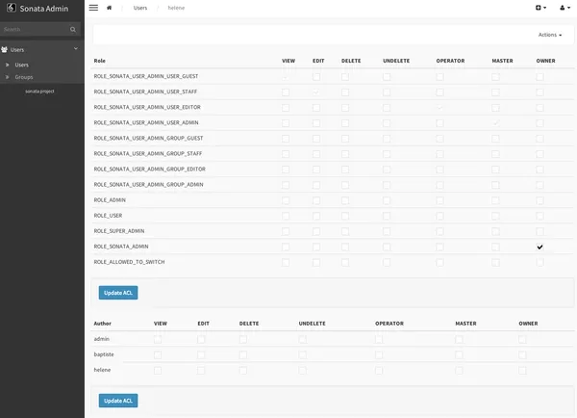Click the Users group icon in sidebar

tap(6, 49)
